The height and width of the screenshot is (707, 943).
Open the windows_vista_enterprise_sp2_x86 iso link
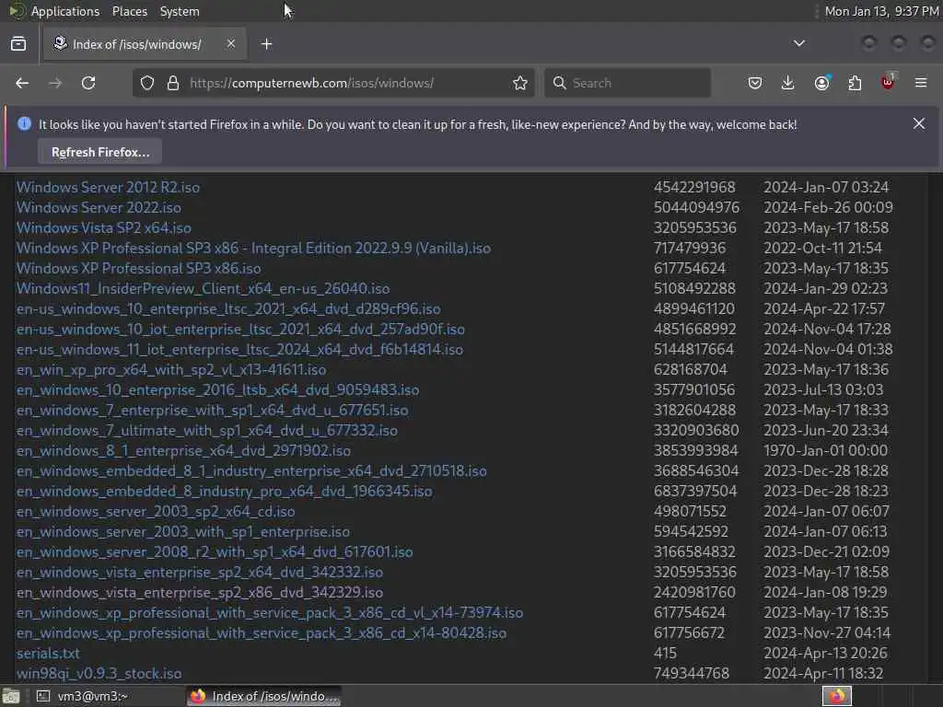(x=200, y=593)
